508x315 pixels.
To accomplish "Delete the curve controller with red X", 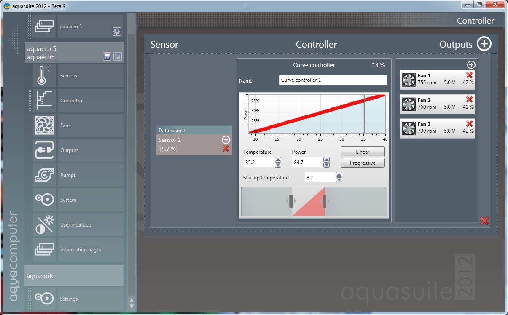I will tap(484, 221).
